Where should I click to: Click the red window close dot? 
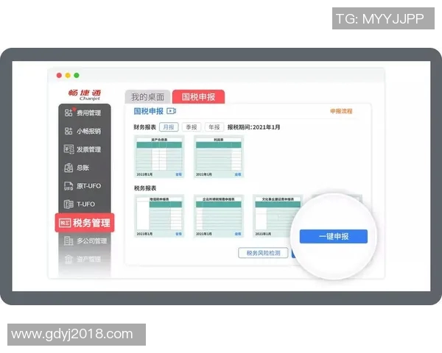click(x=59, y=76)
